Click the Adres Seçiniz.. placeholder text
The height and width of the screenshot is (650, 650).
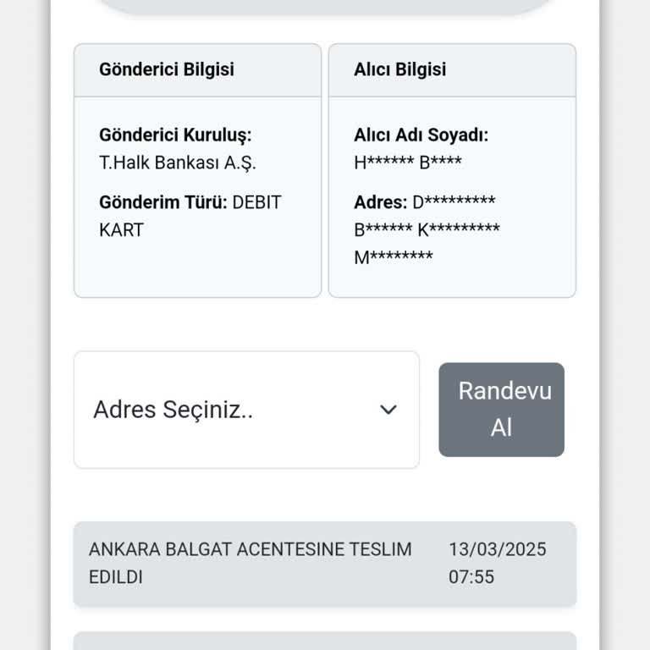pyautogui.click(x=174, y=410)
